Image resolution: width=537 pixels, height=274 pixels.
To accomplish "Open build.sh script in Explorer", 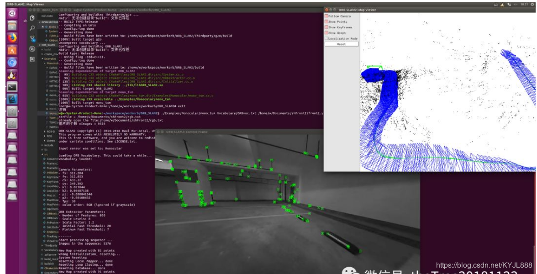I will [48, 264].
